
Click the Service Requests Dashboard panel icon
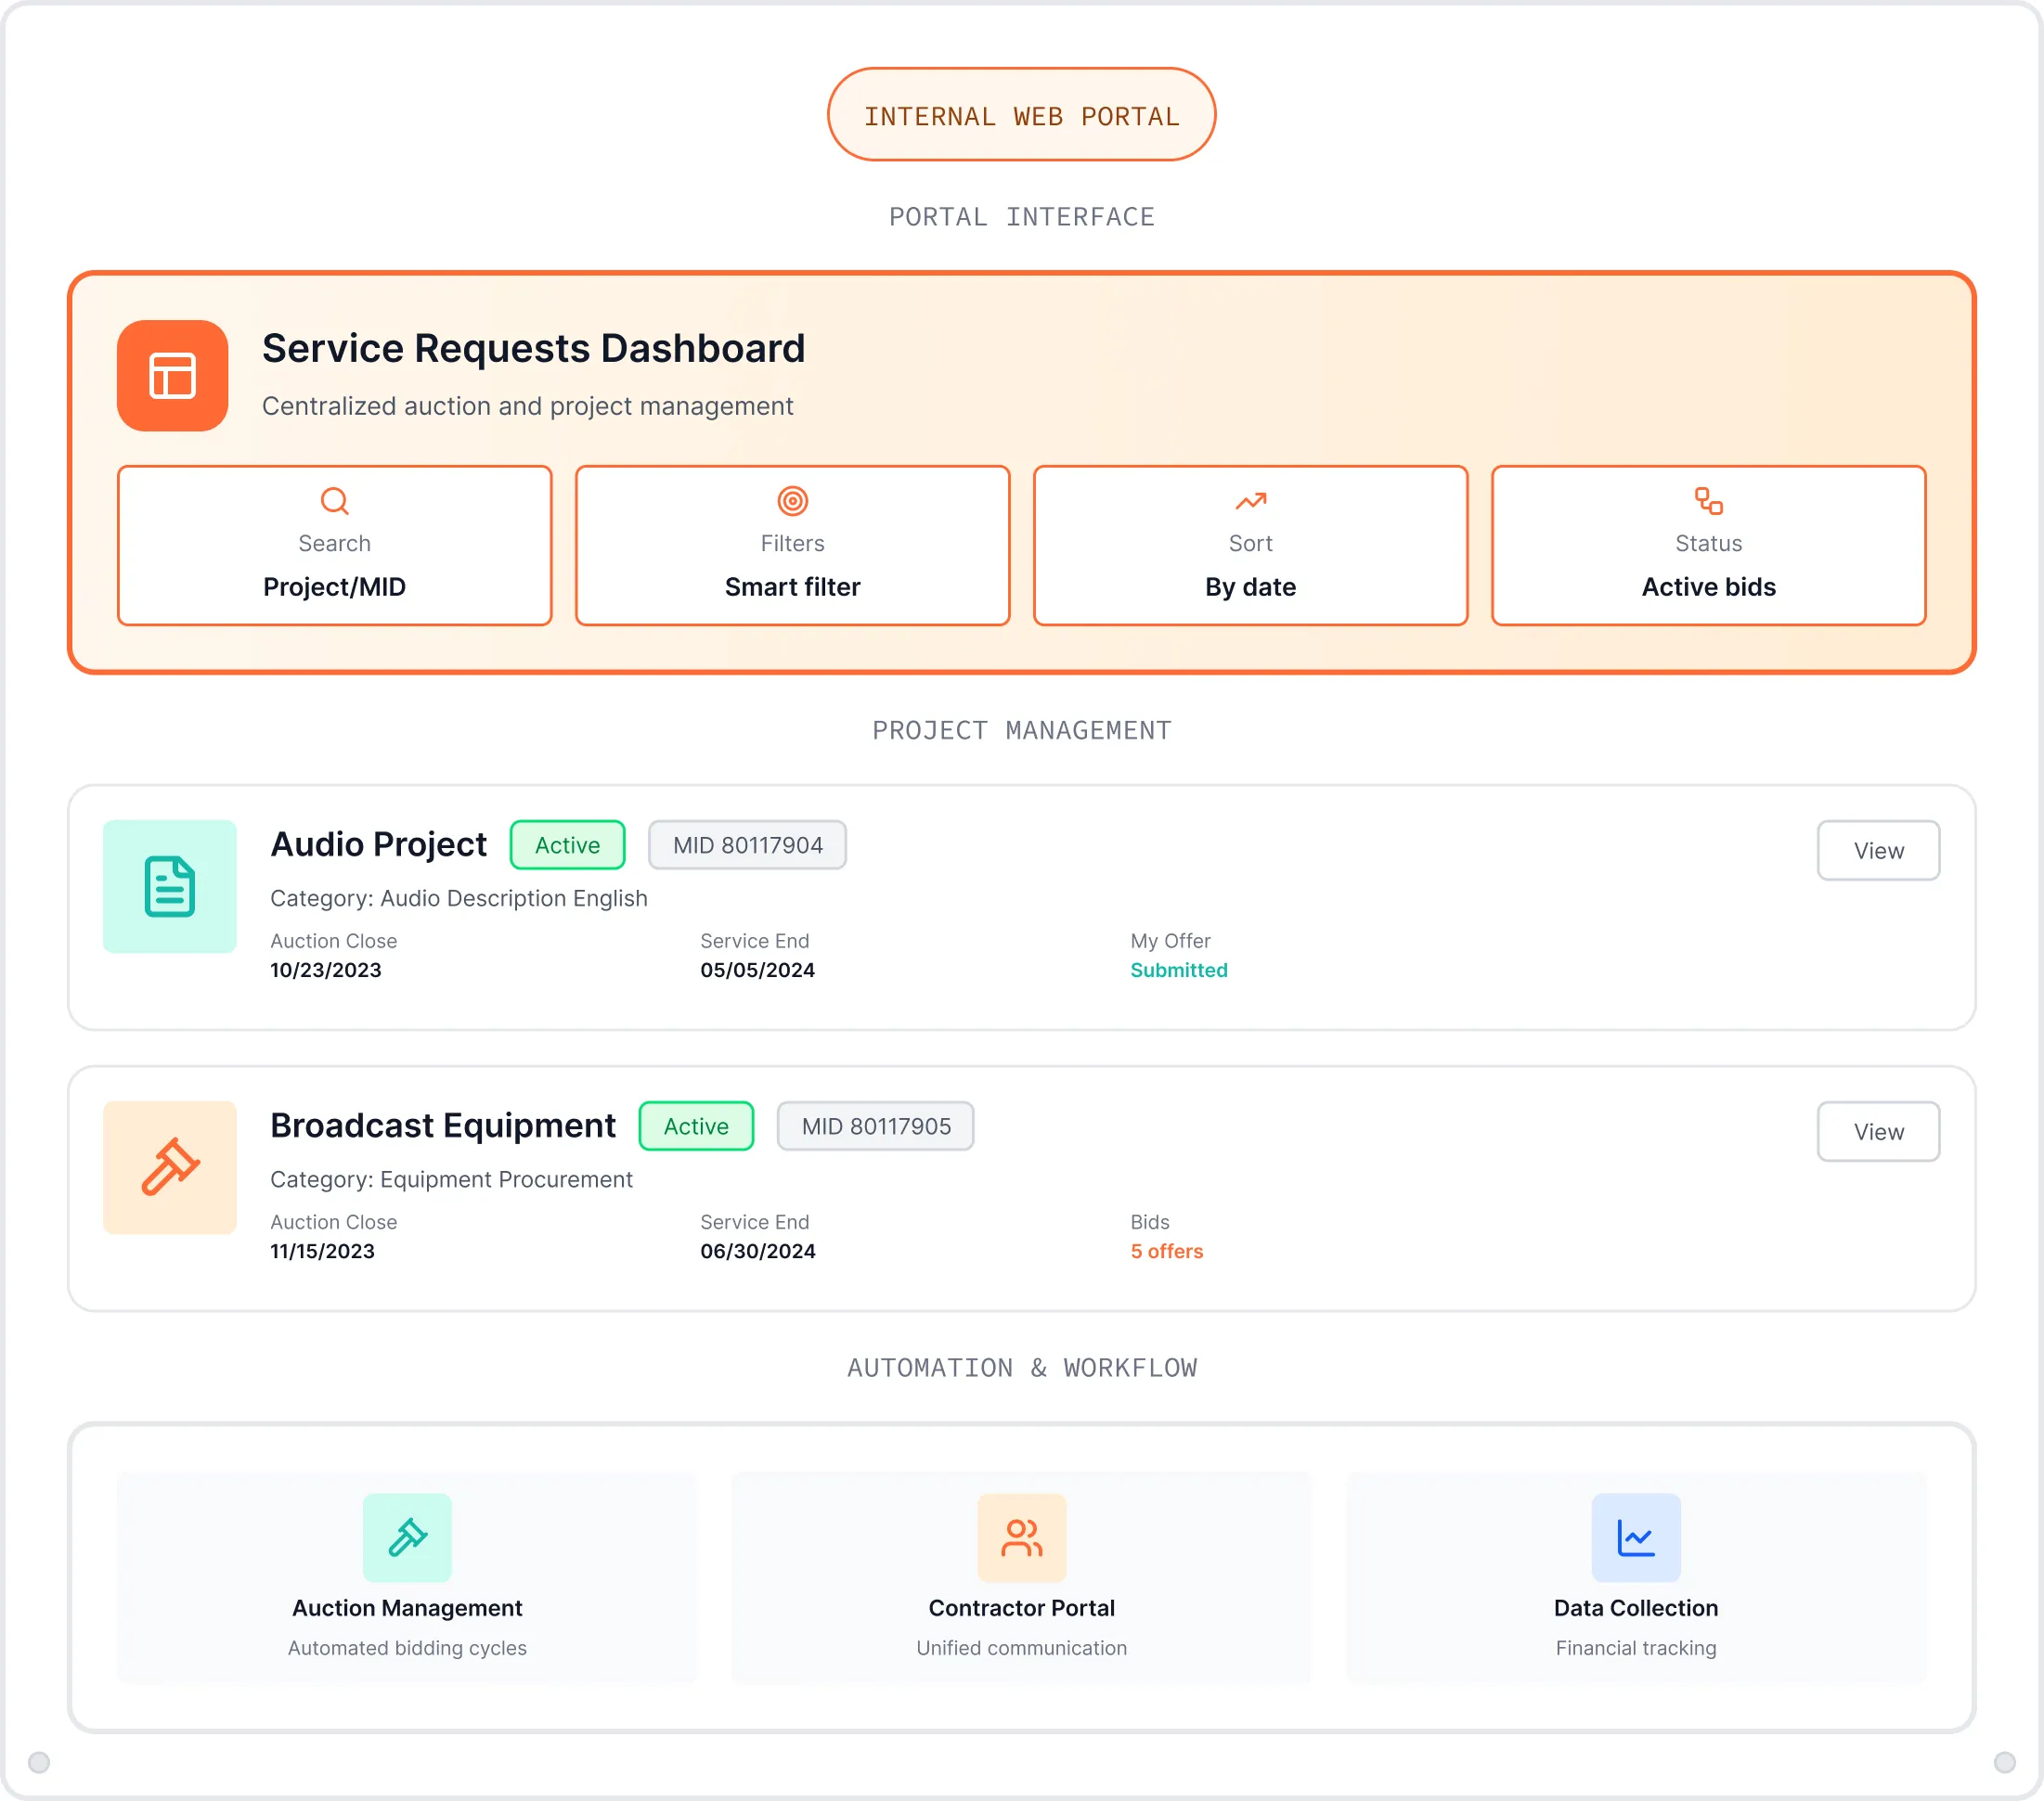click(x=172, y=376)
